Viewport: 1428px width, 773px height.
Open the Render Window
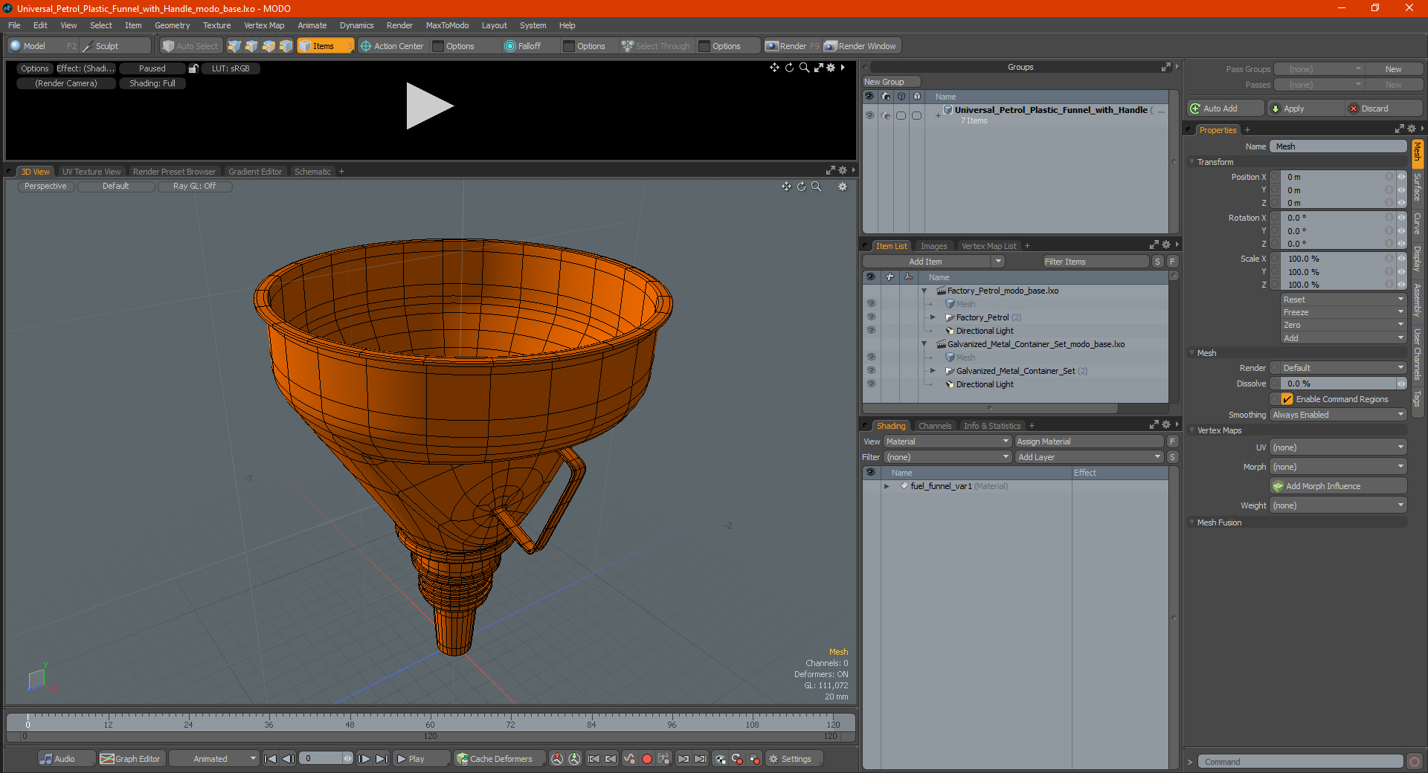(x=861, y=46)
